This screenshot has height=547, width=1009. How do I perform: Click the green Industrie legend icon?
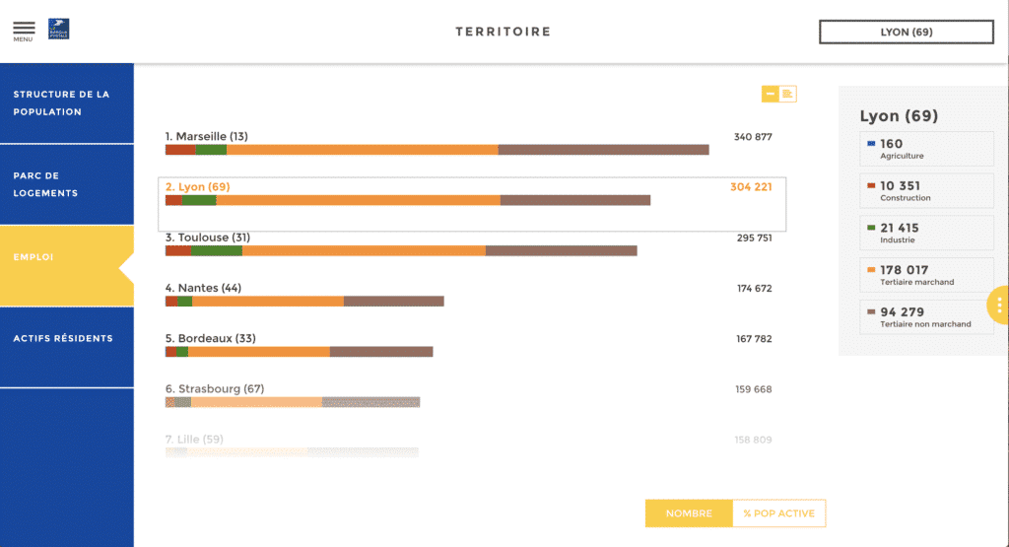tap(870, 228)
